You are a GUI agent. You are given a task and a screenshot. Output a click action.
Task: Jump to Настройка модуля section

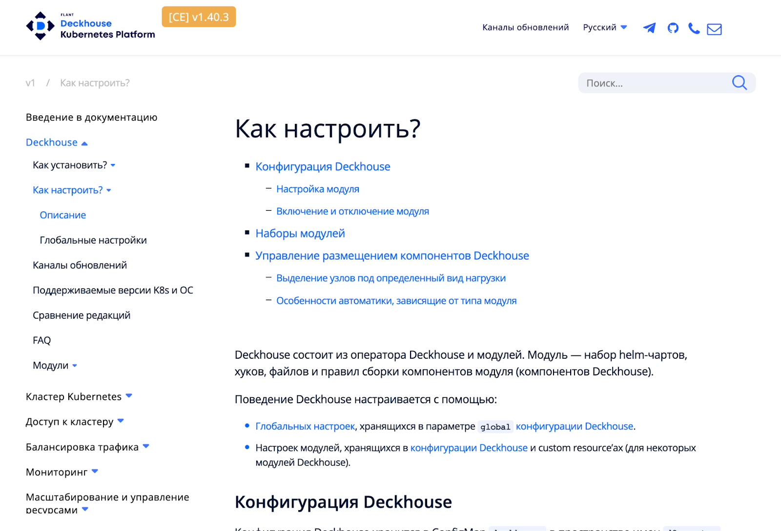318,189
